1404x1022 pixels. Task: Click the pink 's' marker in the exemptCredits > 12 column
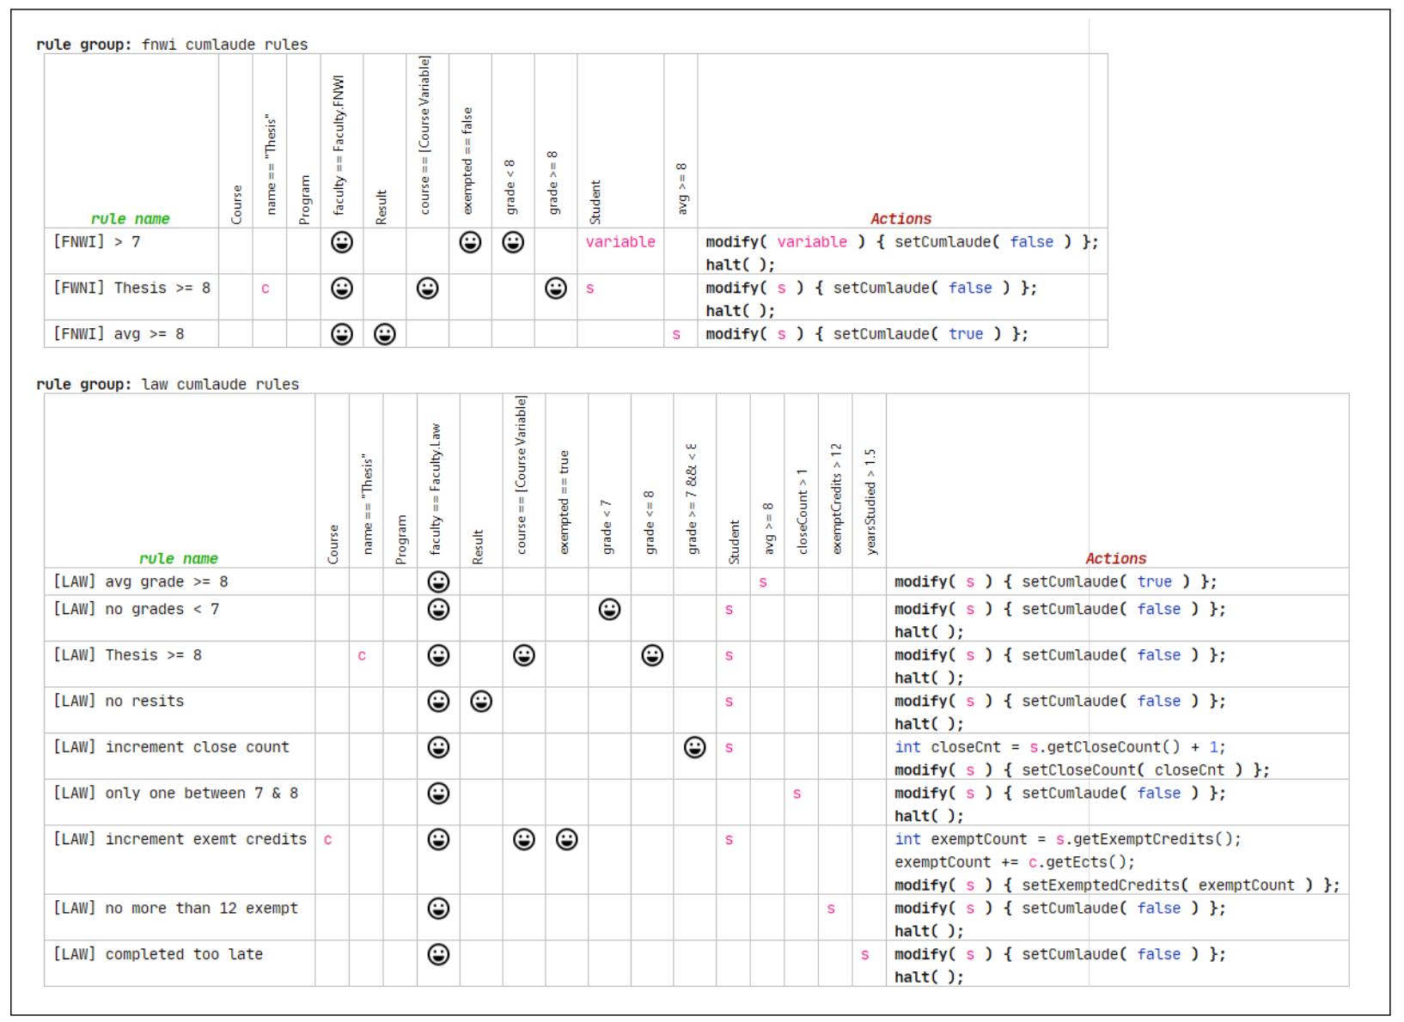coord(830,908)
